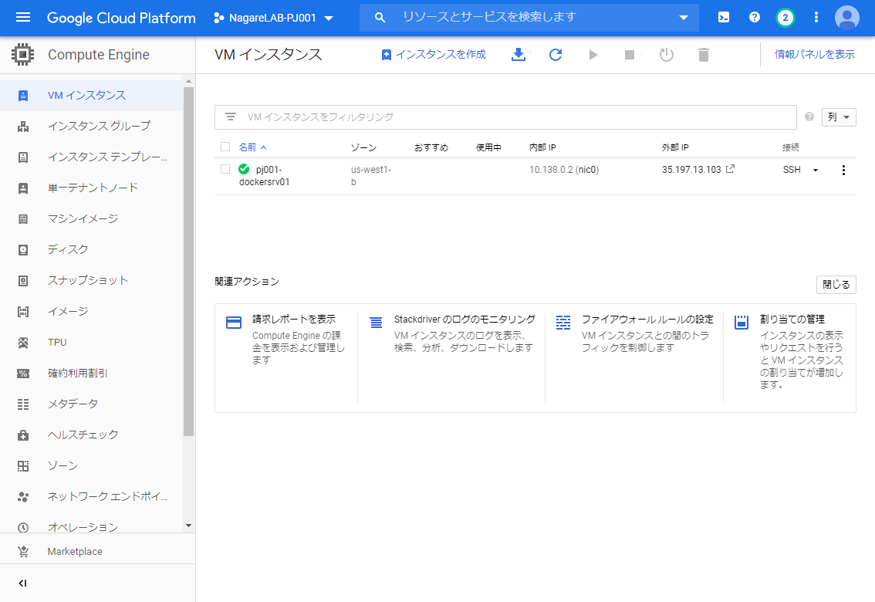Focus the VM インスタンスをフィルタリング field

505,117
